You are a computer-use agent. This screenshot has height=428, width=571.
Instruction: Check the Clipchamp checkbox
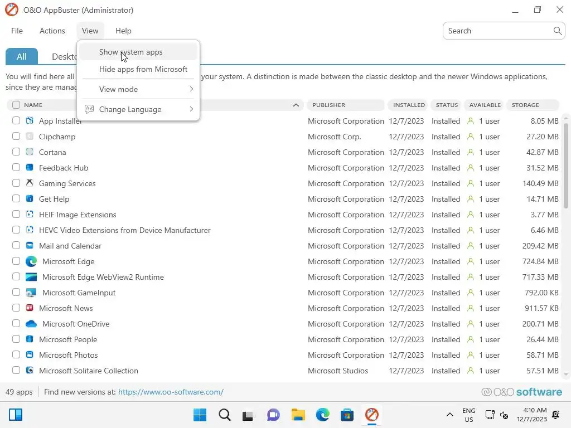pos(16,136)
